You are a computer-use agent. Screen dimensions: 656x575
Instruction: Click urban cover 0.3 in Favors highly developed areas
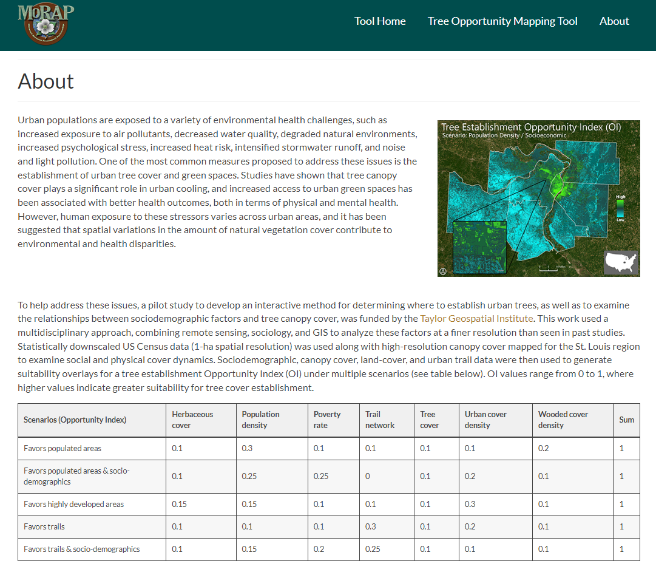(495, 505)
